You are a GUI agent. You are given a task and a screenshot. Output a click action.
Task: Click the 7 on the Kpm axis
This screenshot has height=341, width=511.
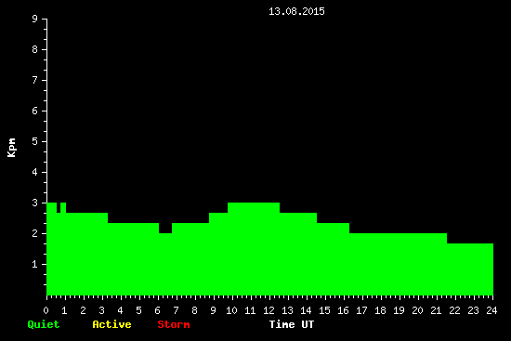[x=35, y=80]
